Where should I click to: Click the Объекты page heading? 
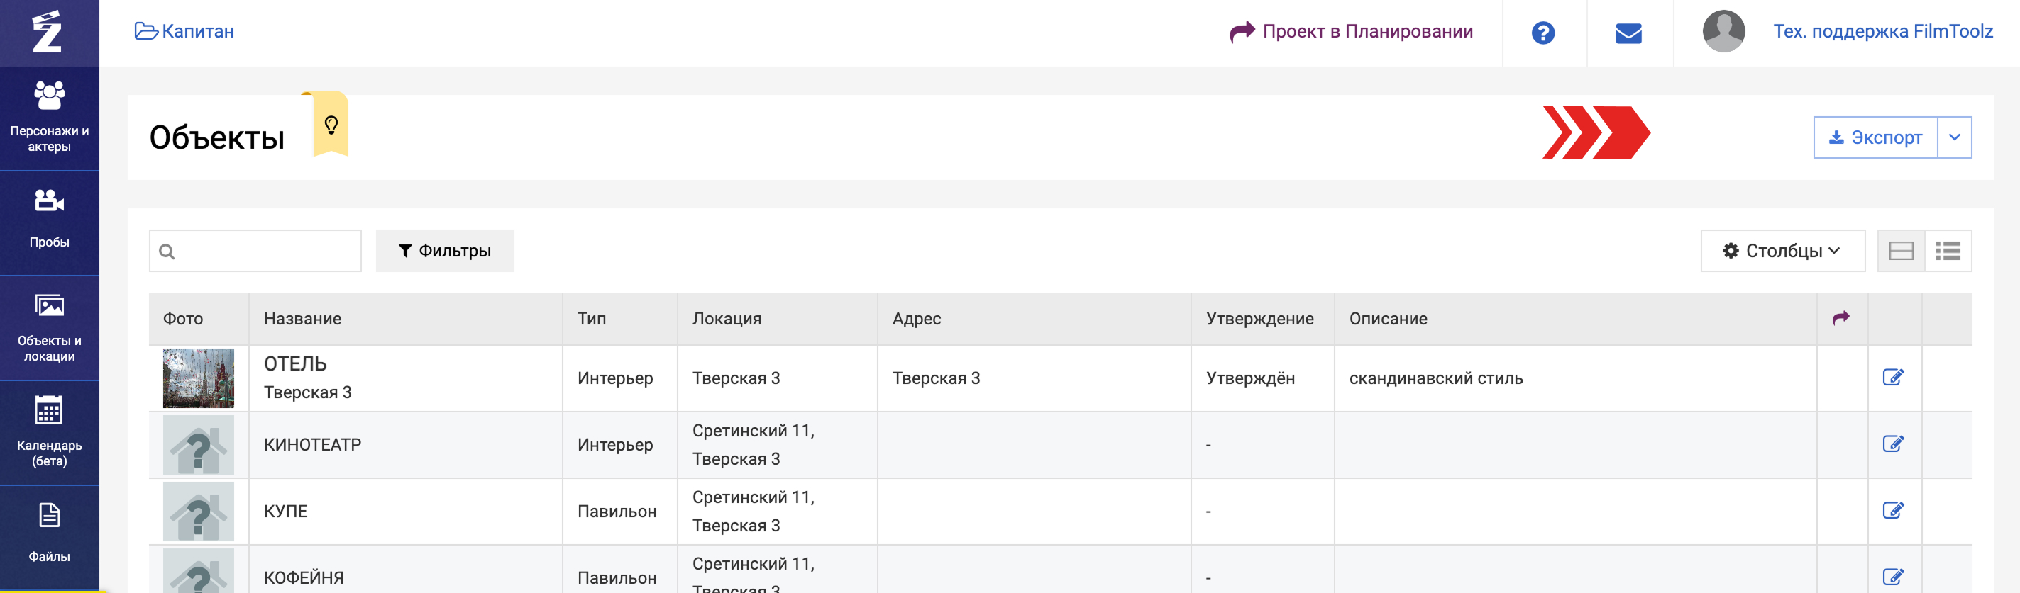(216, 138)
